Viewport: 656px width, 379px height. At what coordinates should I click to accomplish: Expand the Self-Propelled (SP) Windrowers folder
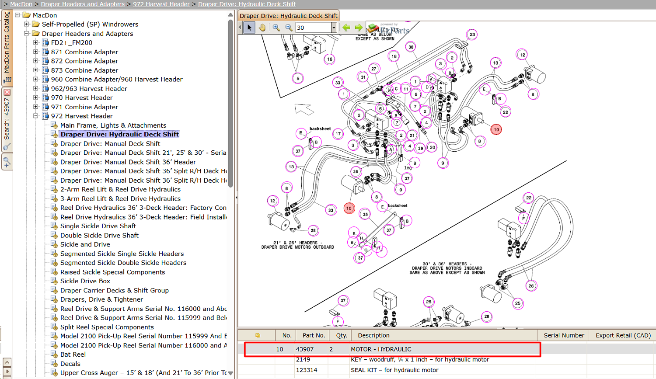27,24
